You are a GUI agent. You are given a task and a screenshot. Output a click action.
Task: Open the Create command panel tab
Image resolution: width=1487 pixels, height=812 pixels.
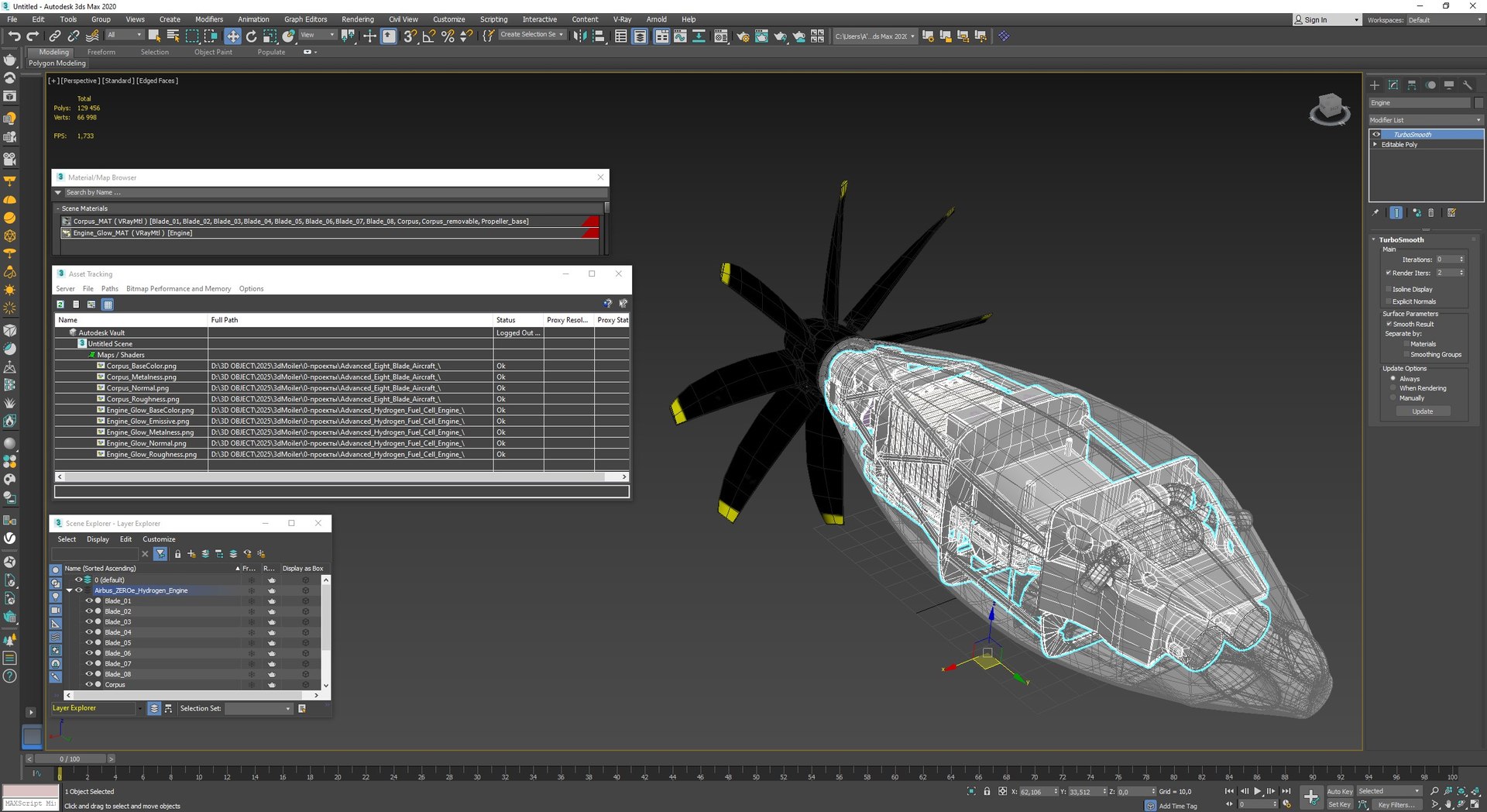(x=1375, y=85)
